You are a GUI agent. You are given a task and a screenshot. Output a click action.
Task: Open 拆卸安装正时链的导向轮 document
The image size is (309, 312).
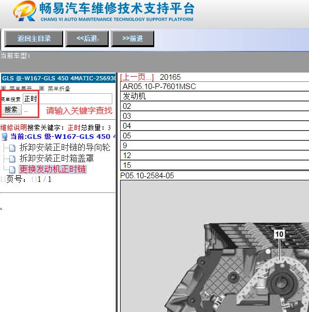(x=65, y=147)
